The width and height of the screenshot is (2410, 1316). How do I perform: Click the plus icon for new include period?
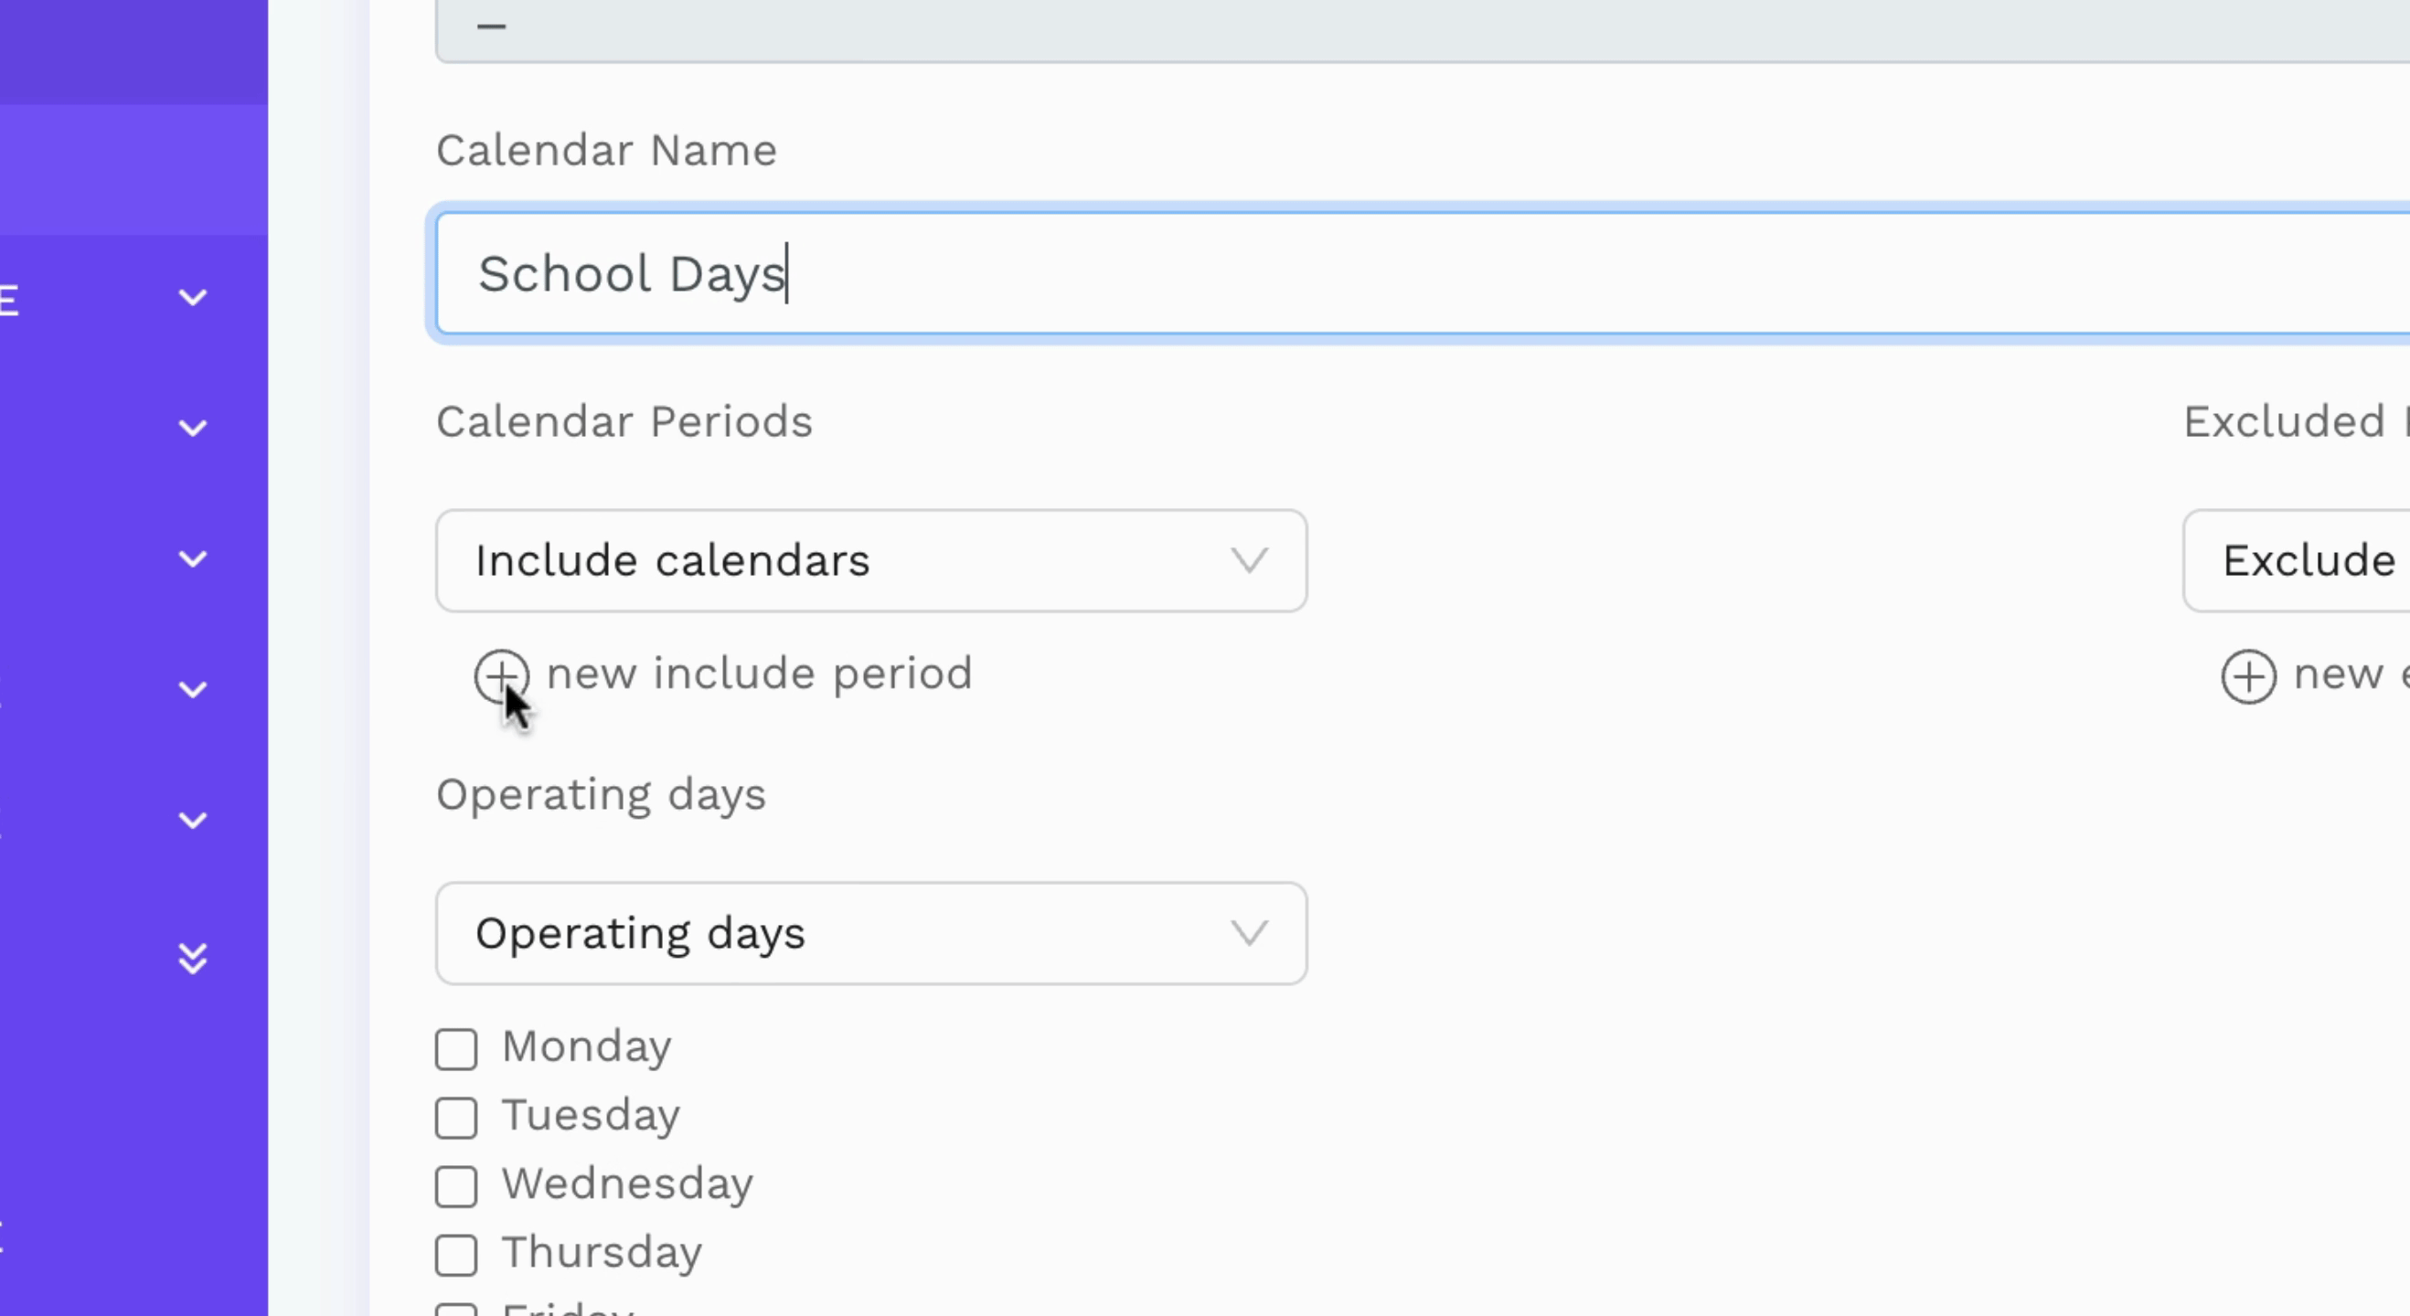coord(501,675)
